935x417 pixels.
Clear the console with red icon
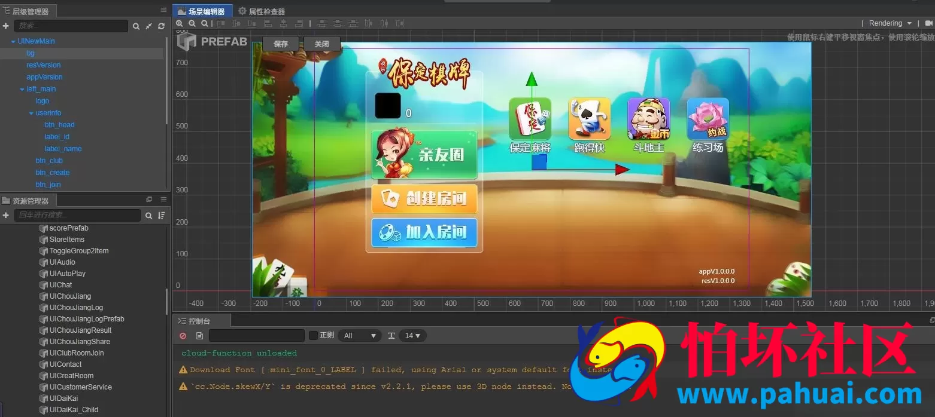click(183, 336)
